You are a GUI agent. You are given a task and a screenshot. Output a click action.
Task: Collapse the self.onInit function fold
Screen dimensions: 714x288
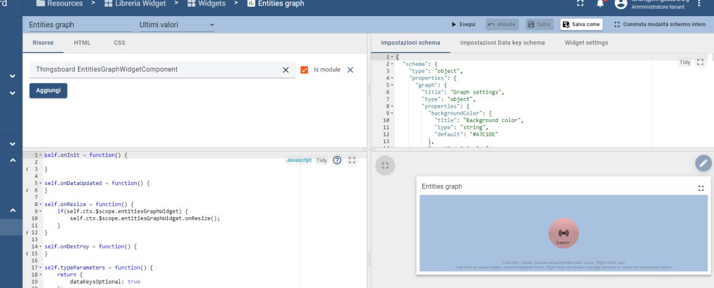(40, 155)
